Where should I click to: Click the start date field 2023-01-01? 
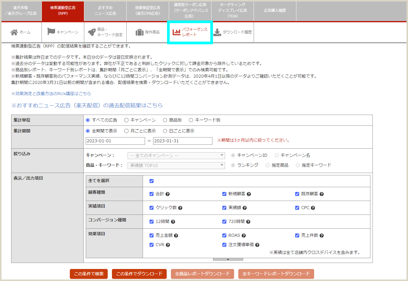point(115,141)
